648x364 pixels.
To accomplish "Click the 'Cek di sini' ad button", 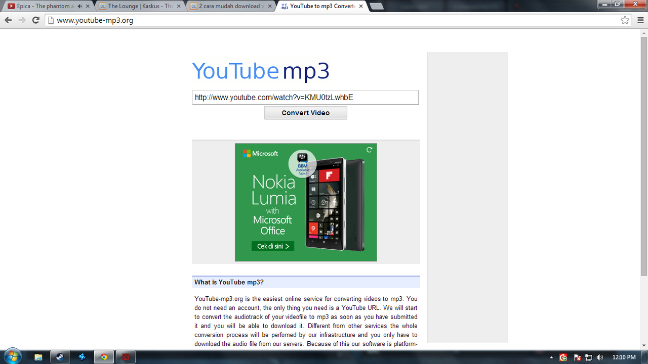I will [273, 246].
